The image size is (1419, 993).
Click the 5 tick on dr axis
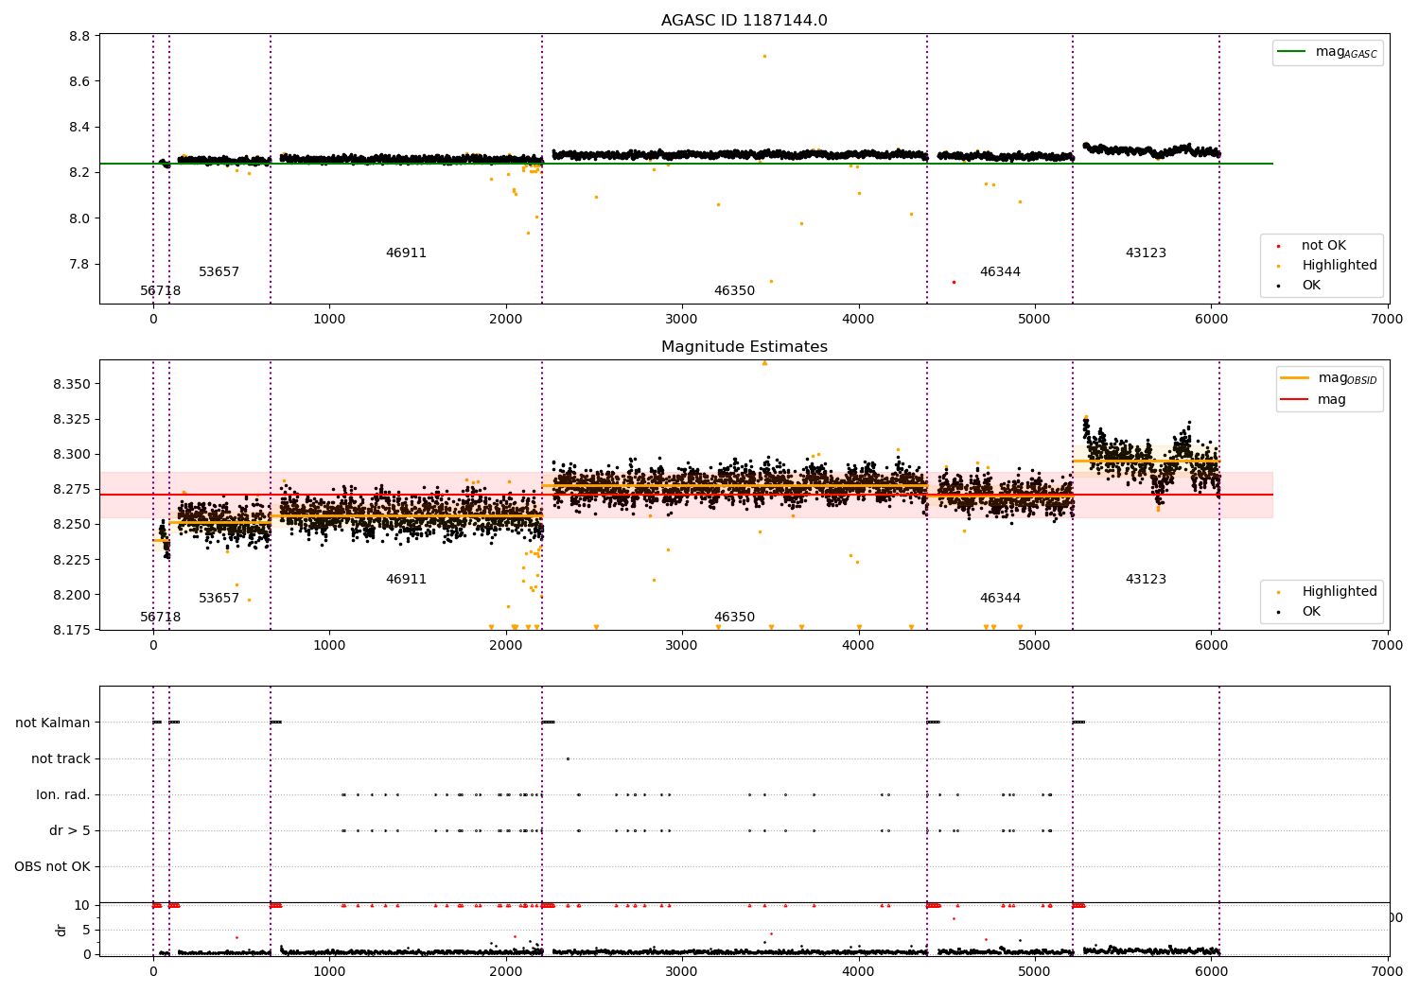pos(87,931)
